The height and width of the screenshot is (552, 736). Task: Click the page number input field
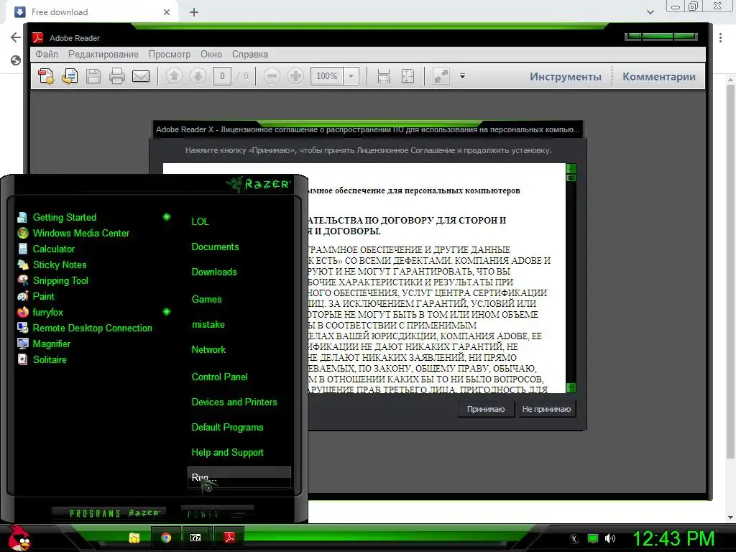222,76
